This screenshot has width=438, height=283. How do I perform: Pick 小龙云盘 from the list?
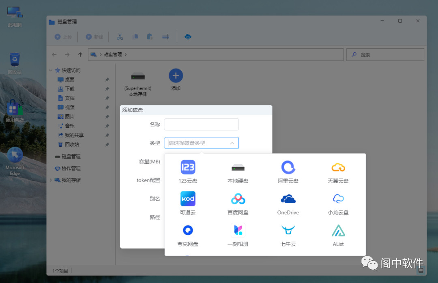click(338, 204)
